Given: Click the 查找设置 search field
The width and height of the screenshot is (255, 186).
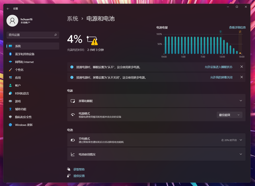Looking at the screenshot, I should pyautogui.click(x=33, y=35).
